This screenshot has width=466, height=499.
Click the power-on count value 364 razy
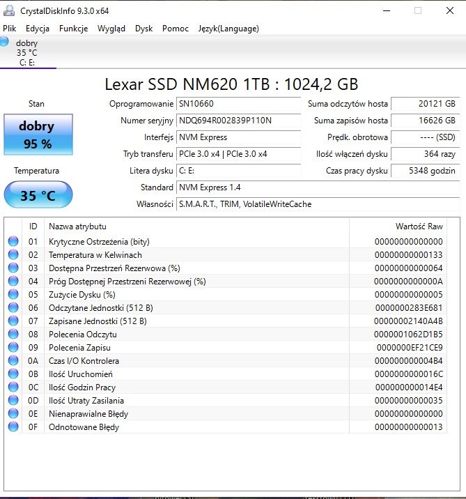(426, 154)
